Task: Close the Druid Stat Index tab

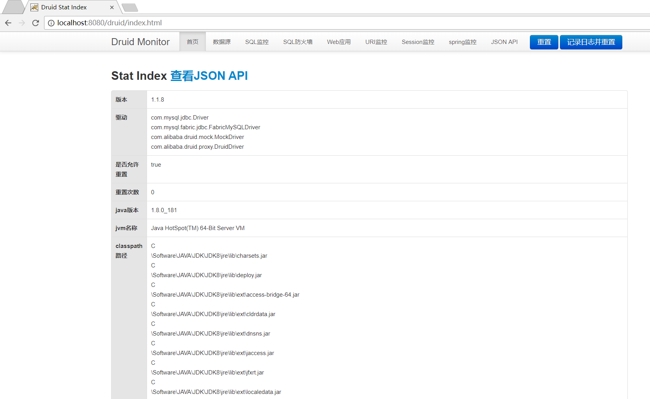Action: point(112,7)
